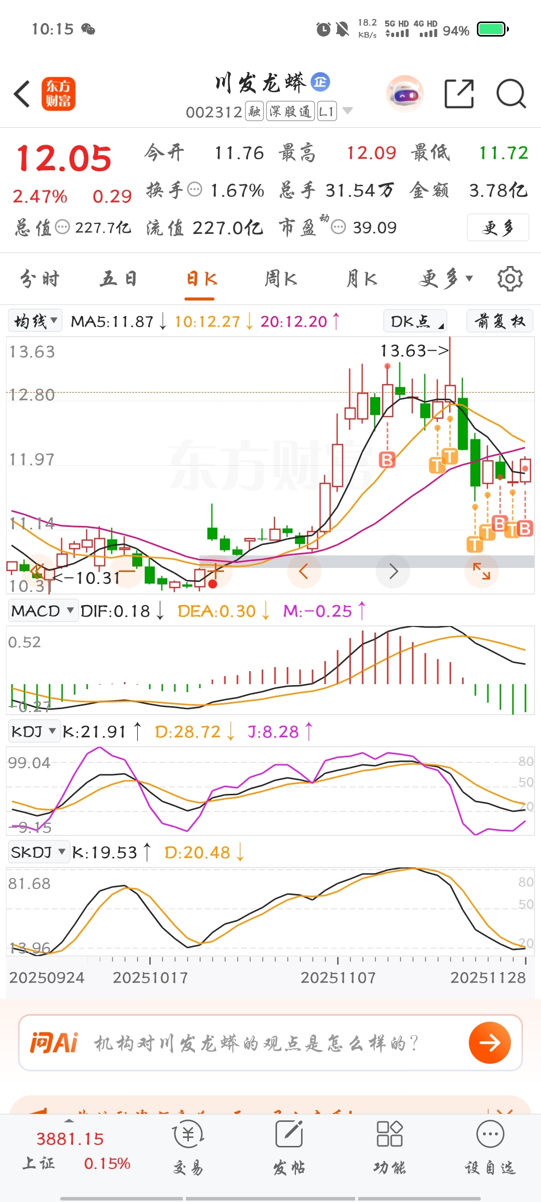
Task: Tap the back arrow icon
Action: click(x=22, y=94)
